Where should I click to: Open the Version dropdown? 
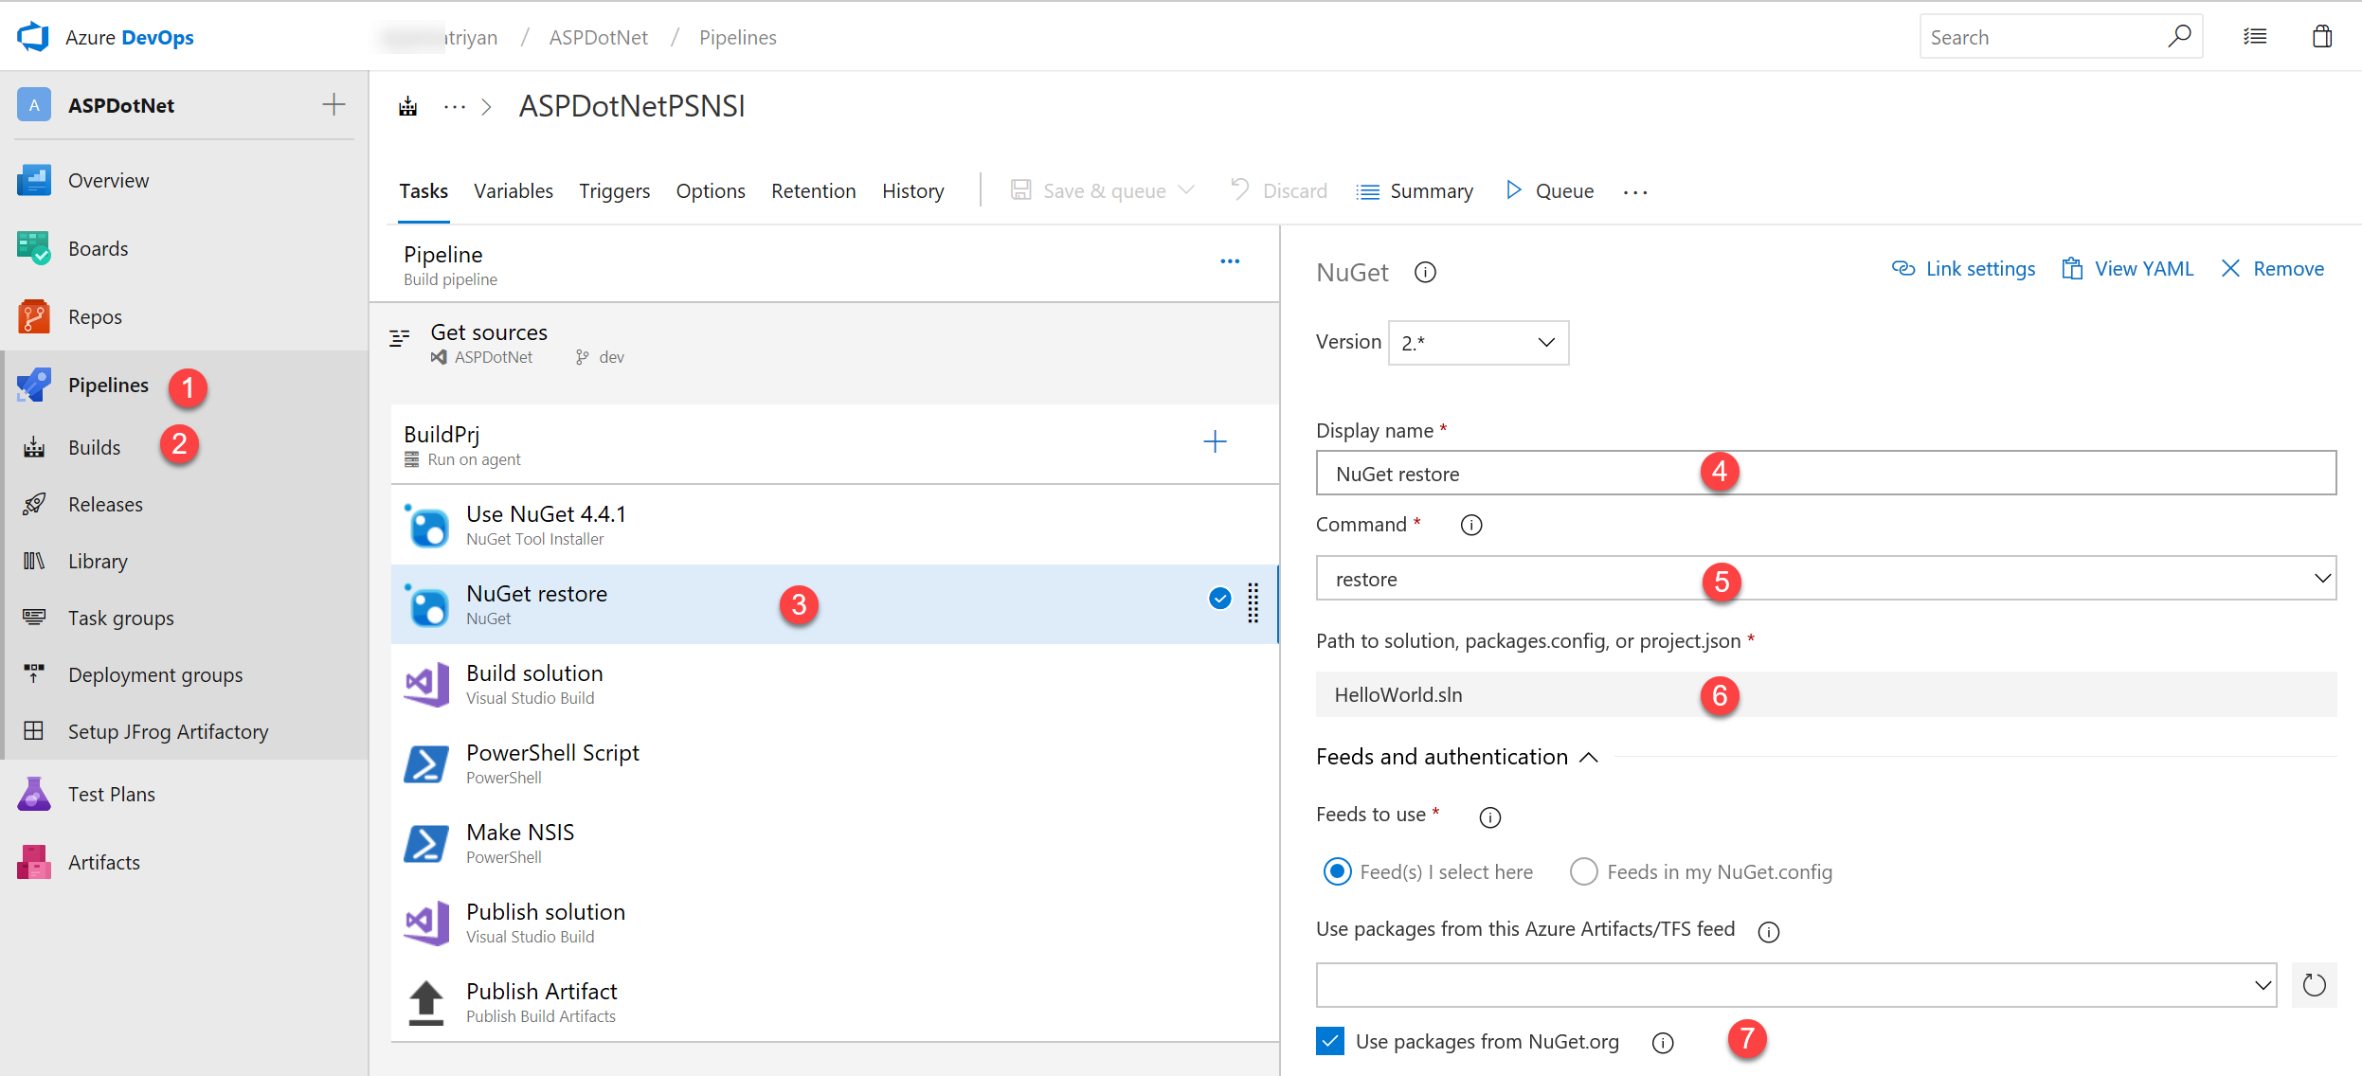point(1478,342)
